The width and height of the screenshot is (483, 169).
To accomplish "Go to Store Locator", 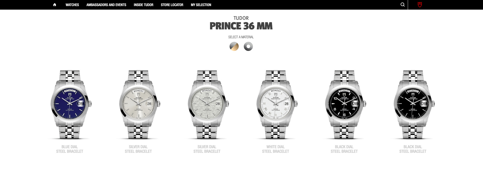I will coord(172,5).
